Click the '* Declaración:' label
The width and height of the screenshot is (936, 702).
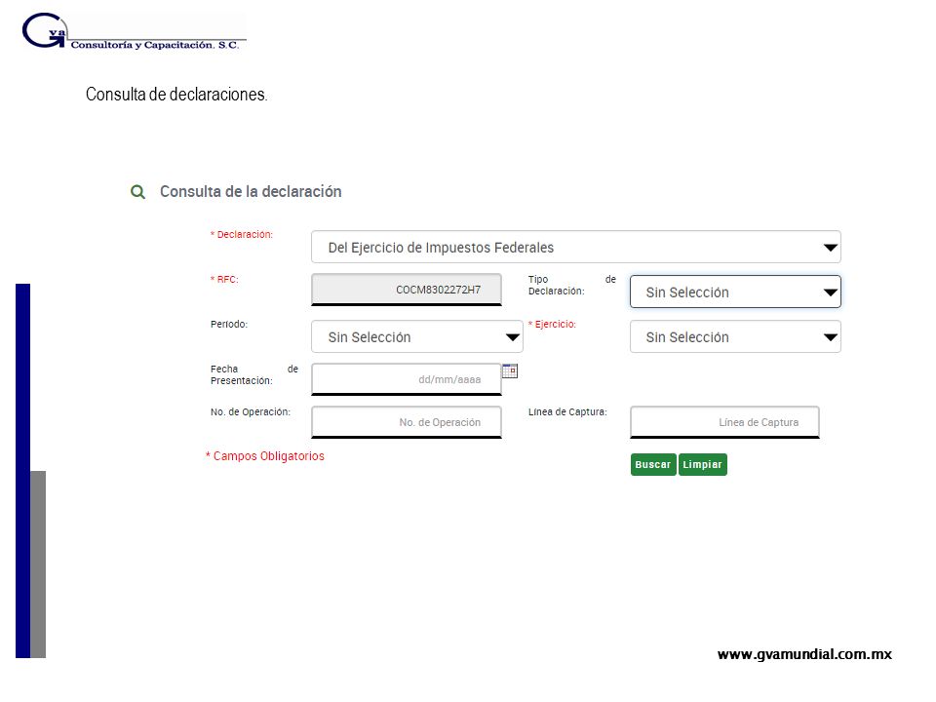pos(242,235)
